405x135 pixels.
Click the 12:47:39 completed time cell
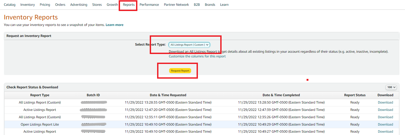[281, 110]
